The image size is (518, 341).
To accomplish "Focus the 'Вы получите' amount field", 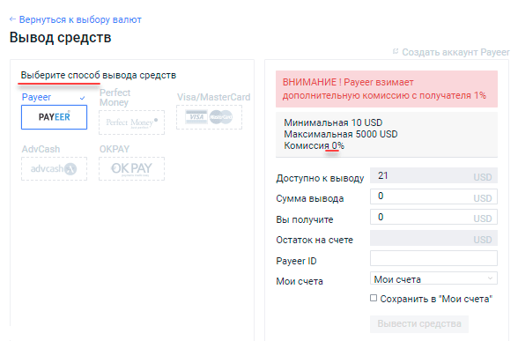I will (433, 218).
